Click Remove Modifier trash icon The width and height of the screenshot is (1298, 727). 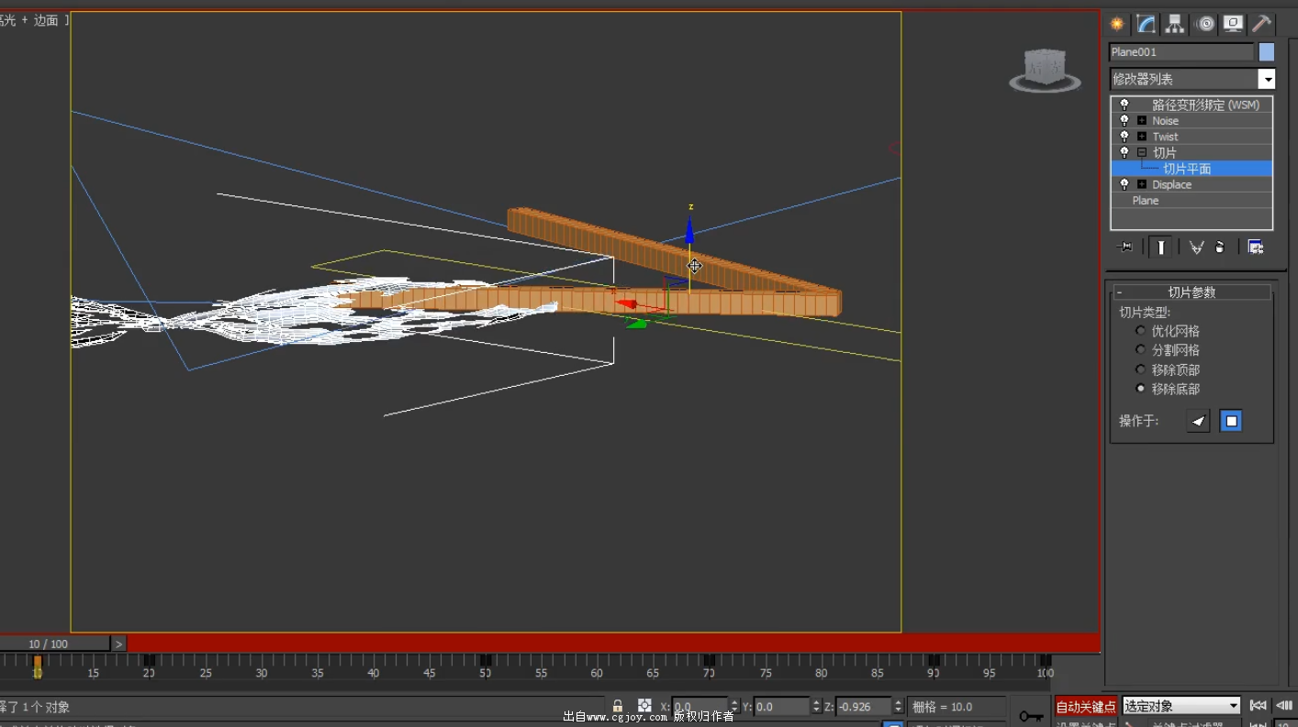[x=1220, y=247]
